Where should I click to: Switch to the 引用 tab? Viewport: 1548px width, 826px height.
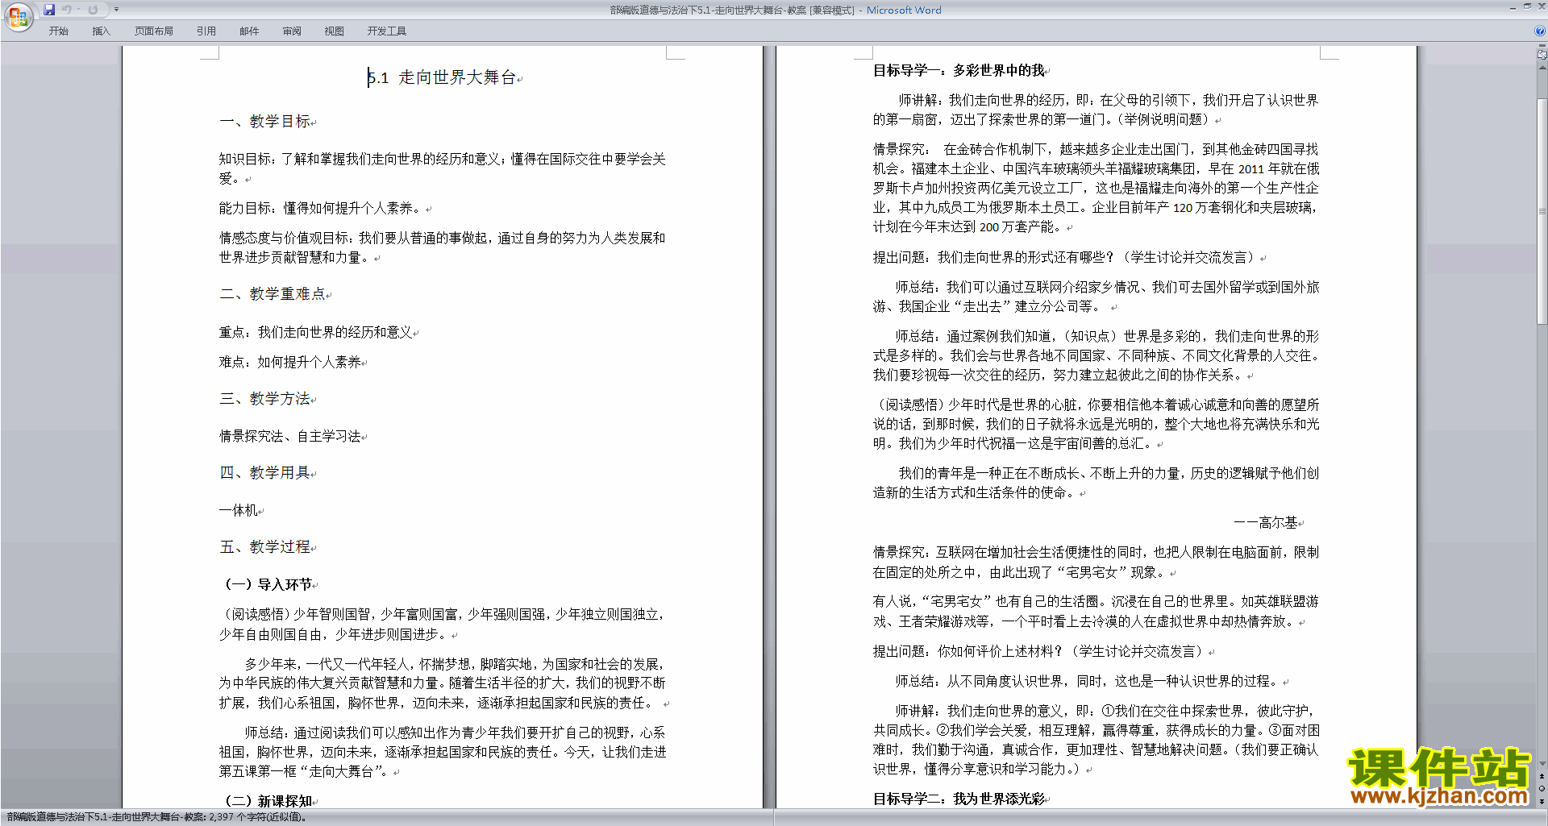click(206, 31)
